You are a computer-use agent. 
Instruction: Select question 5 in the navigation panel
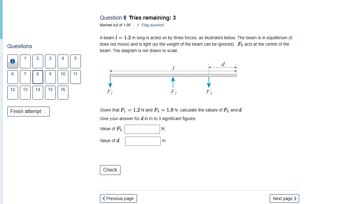pos(75,62)
